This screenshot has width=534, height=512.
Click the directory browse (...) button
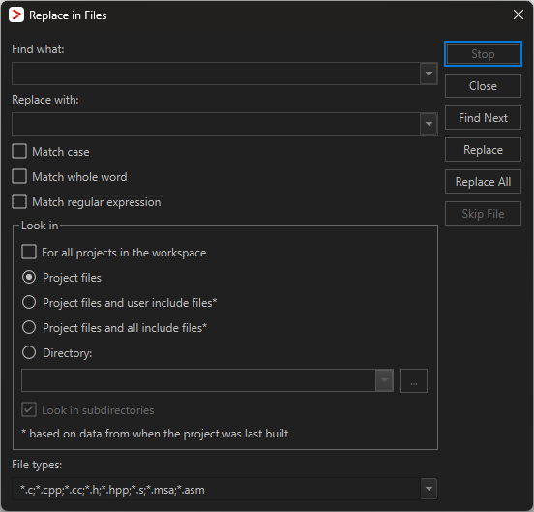(414, 380)
